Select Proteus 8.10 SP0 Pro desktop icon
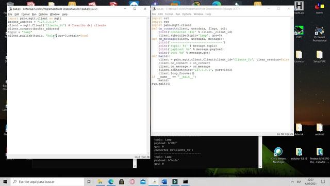The width and height of the screenshot is (330, 186). [320, 155]
